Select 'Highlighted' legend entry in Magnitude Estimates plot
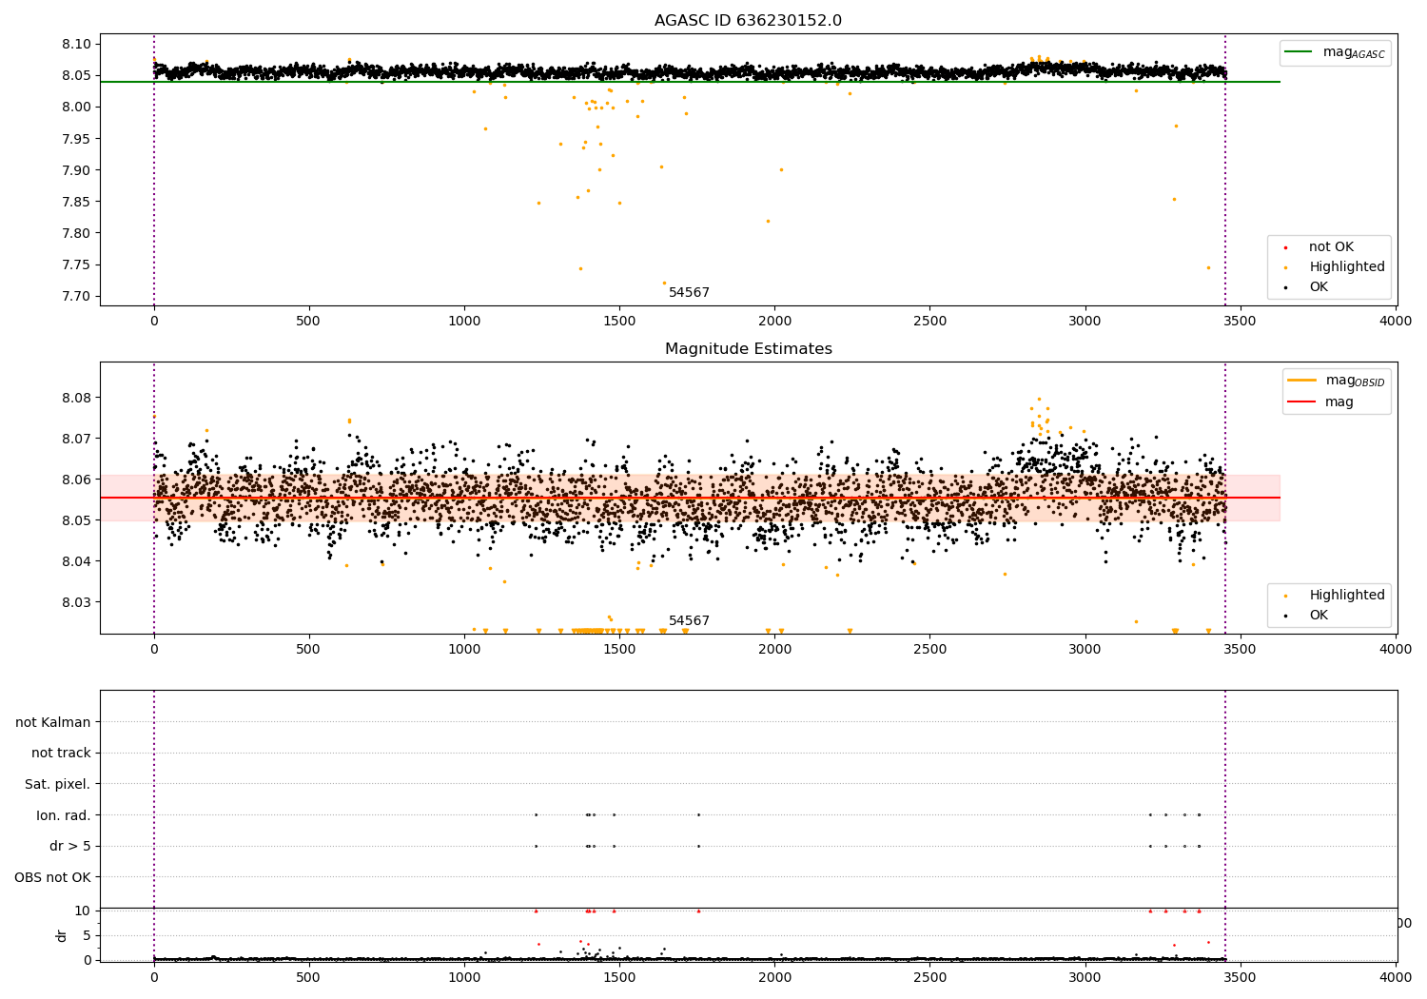This screenshot has height=999, width=1427. [x=1346, y=596]
